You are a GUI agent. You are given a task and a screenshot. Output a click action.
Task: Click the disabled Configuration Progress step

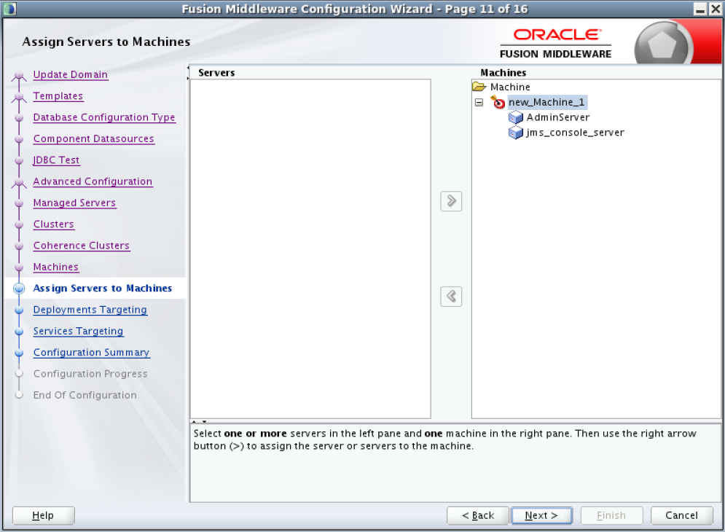[x=90, y=374]
